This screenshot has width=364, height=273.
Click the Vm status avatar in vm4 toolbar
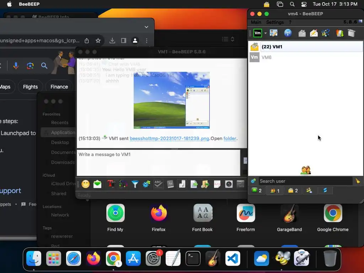(258, 33)
